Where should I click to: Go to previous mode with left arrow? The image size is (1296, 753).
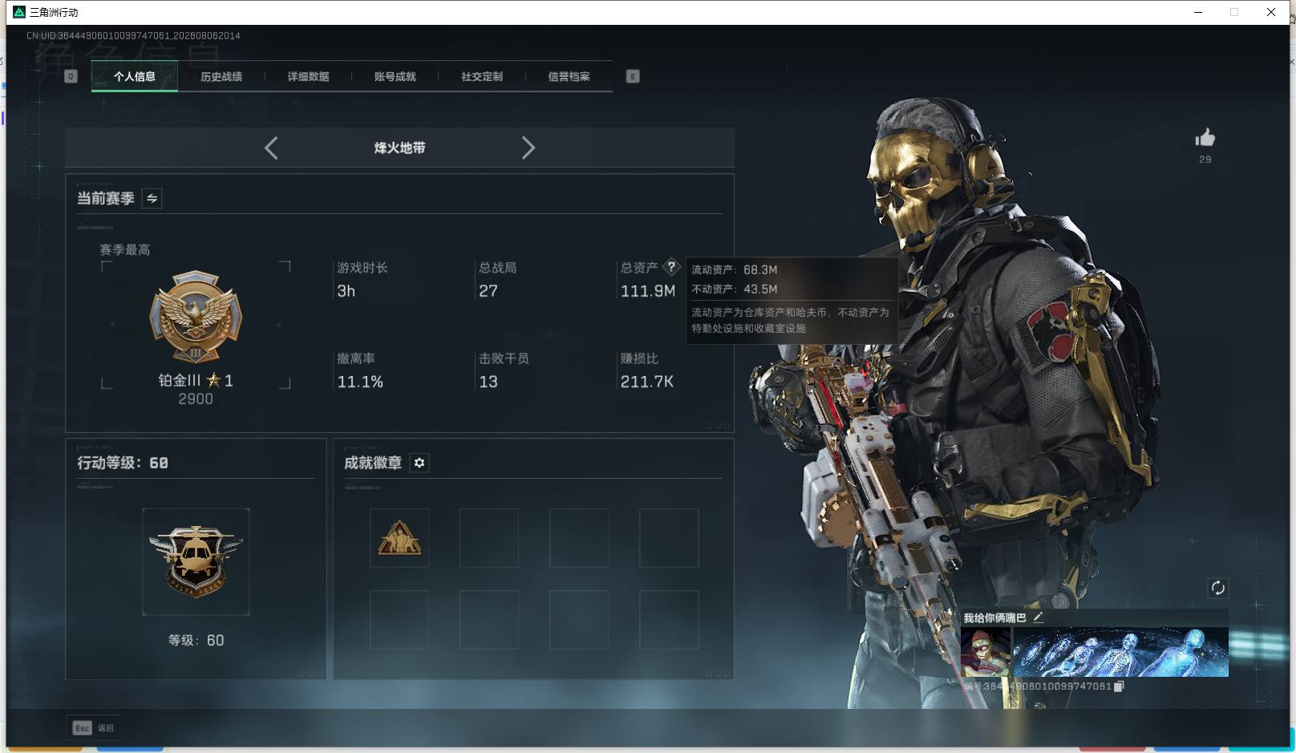(271, 148)
